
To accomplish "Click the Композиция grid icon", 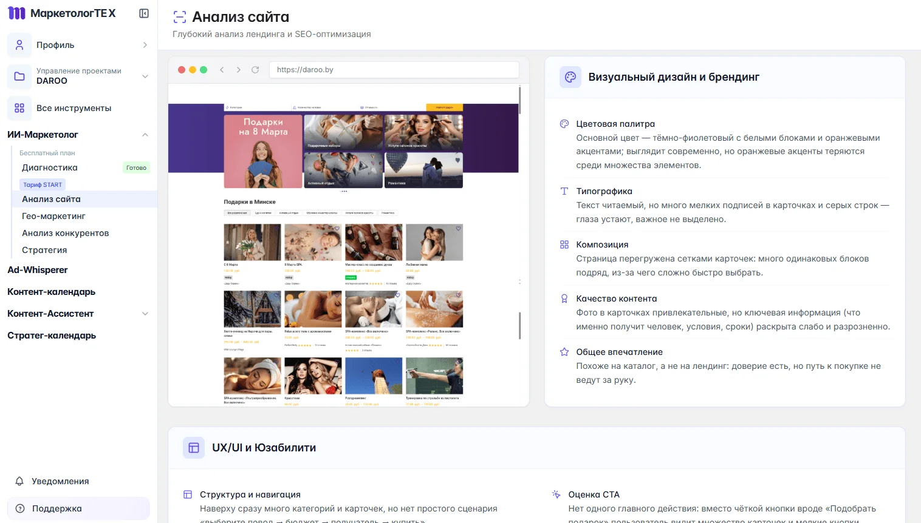I will (x=564, y=244).
